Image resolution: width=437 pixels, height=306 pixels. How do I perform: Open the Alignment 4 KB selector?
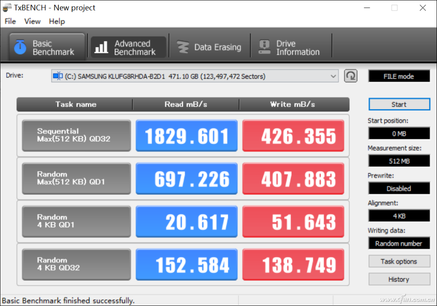click(399, 216)
